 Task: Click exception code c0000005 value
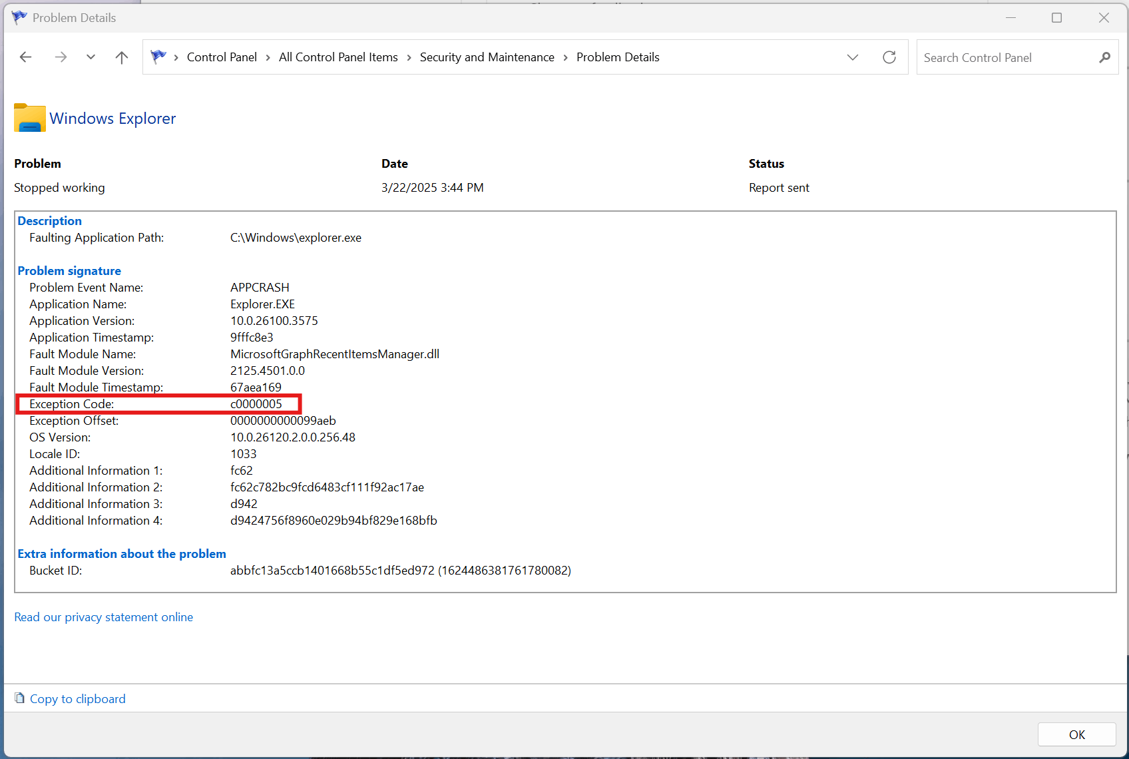[x=256, y=404]
